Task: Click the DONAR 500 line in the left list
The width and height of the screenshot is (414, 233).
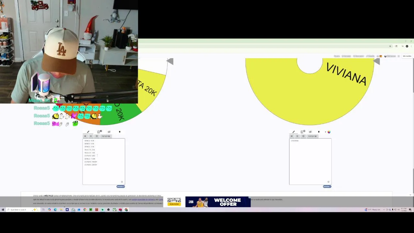Action: 90,156
